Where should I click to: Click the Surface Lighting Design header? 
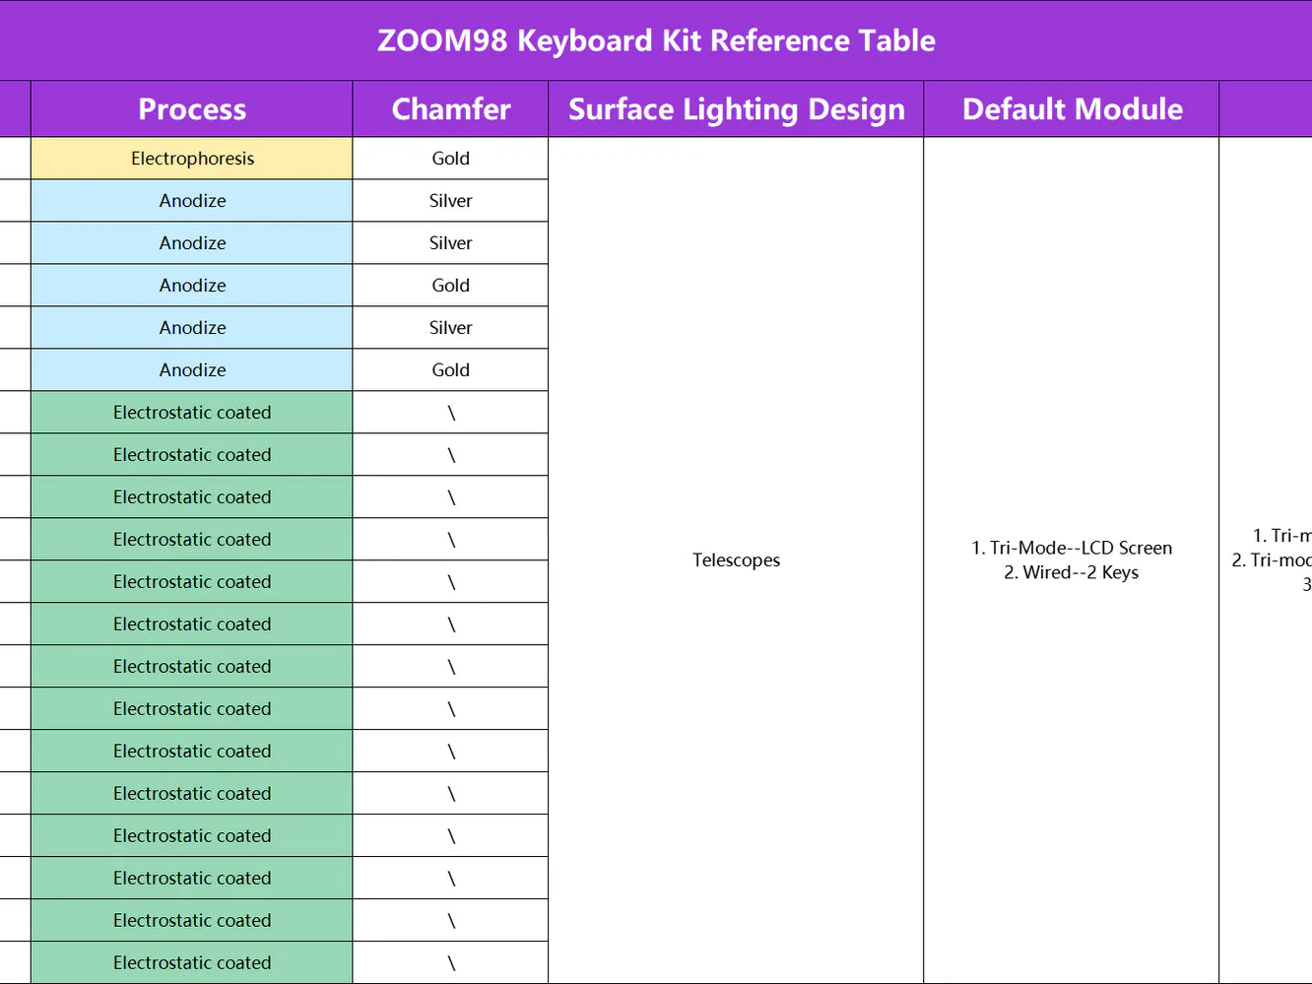[736, 109]
